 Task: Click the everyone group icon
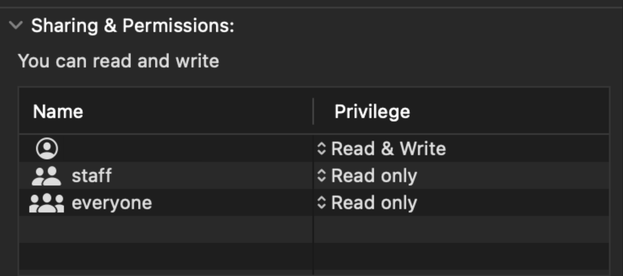pyautogui.click(x=46, y=203)
